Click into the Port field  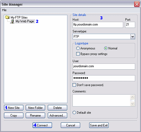click(x=130, y=25)
